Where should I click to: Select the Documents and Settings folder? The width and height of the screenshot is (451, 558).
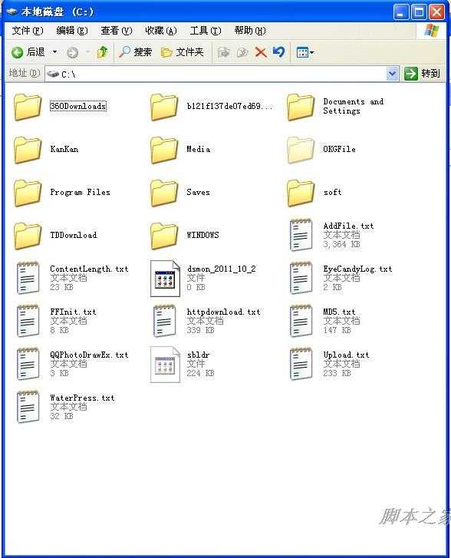click(335, 107)
